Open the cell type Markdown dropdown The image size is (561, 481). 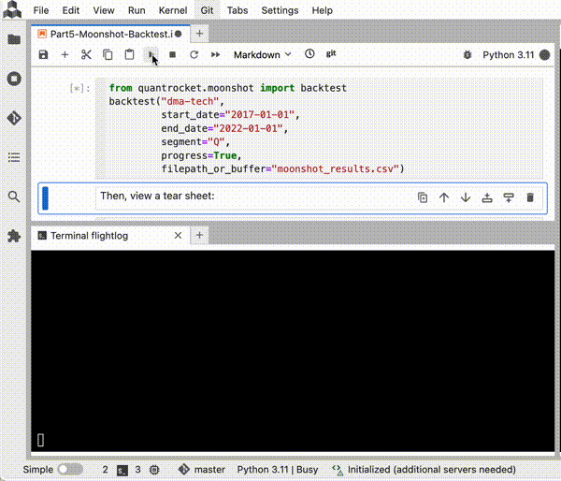point(262,55)
